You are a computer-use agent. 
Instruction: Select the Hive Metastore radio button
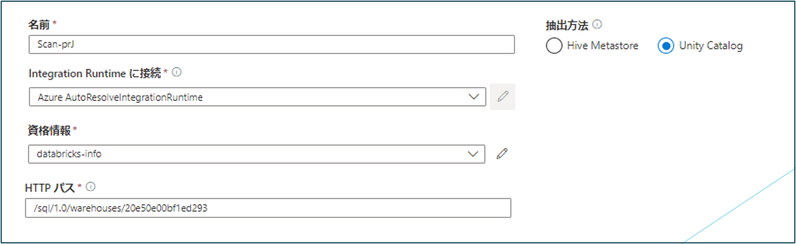[554, 46]
